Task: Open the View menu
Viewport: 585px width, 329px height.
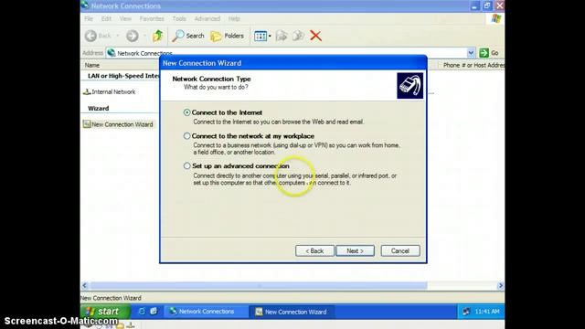Action: [125, 18]
